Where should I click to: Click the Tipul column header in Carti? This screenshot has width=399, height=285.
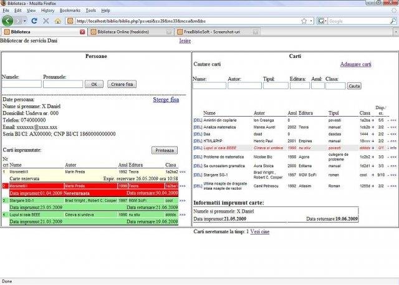tap(334, 113)
